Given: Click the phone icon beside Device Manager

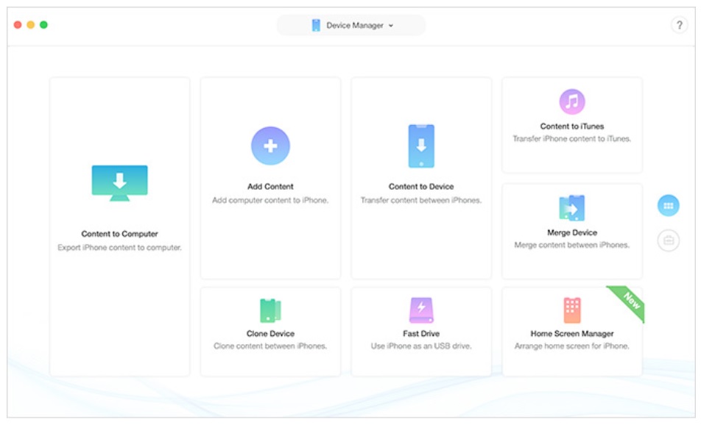Looking at the screenshot, I should click(316, 26).
